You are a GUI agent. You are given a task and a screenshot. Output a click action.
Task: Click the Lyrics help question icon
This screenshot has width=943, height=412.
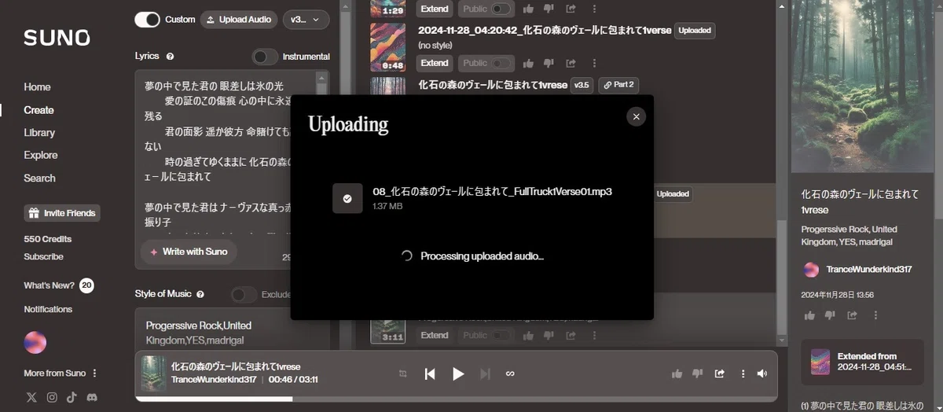coord(171,57)
